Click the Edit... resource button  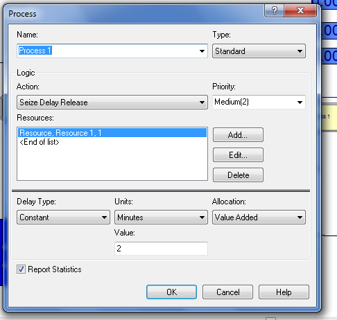[238, 155]
